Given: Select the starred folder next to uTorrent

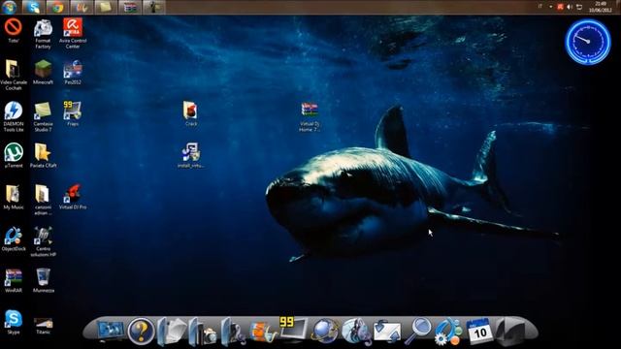Looking at the screenshot, I should coord(43,155).
